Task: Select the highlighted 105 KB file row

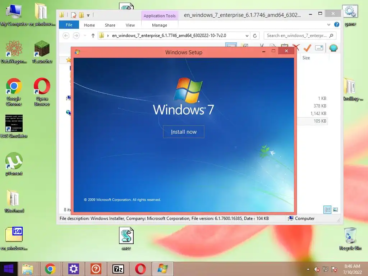Action: click(312, 121)
